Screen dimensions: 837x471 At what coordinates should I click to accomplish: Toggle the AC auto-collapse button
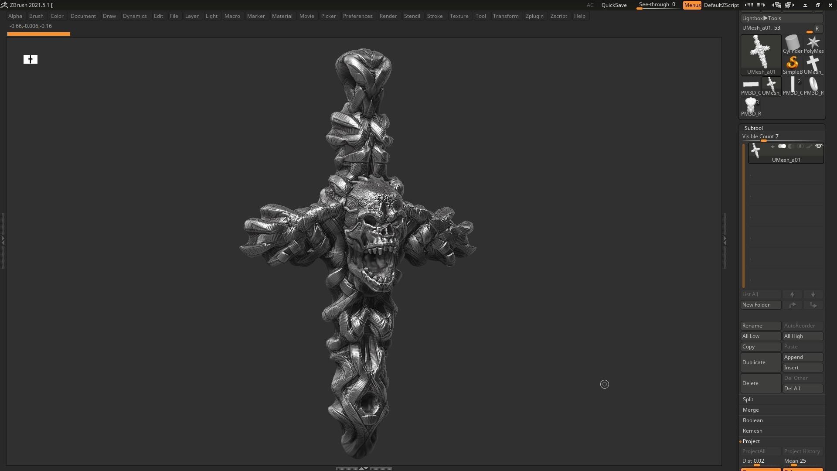590,5
